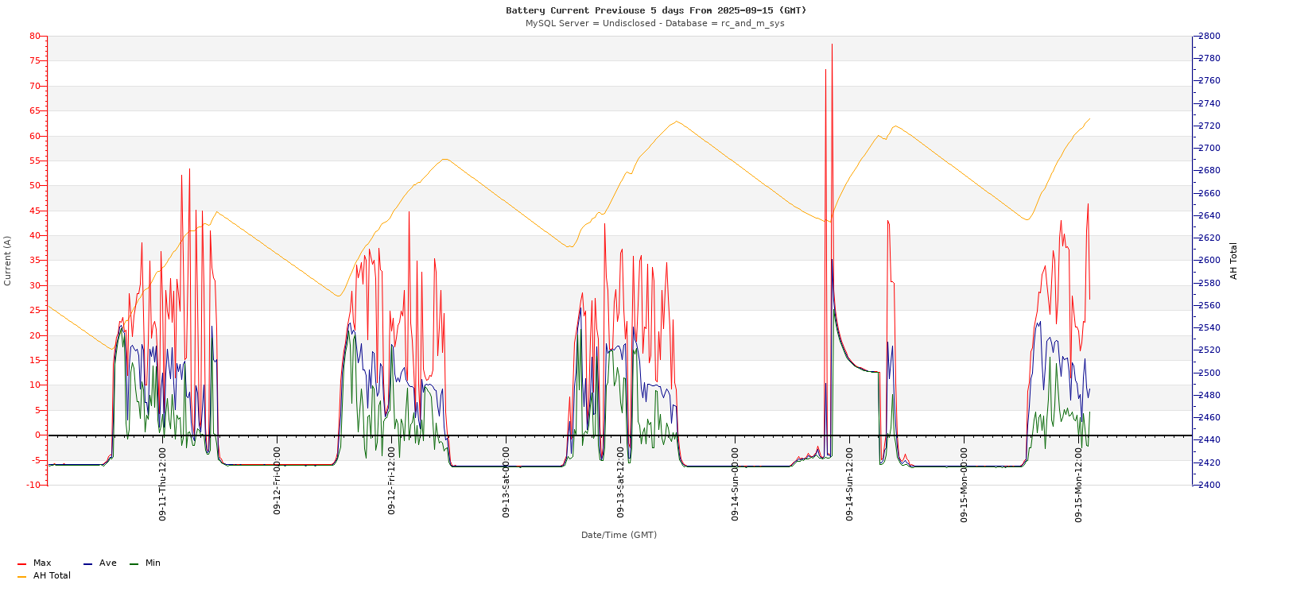Click the left axis value 20
The height and width of the screenshot is (596, 1312).
coord(34,335)
